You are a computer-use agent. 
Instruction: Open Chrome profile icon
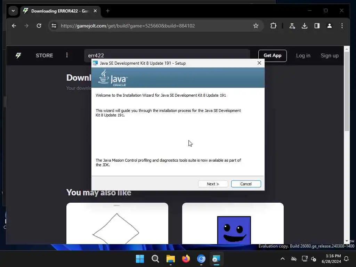click(330, 26)
